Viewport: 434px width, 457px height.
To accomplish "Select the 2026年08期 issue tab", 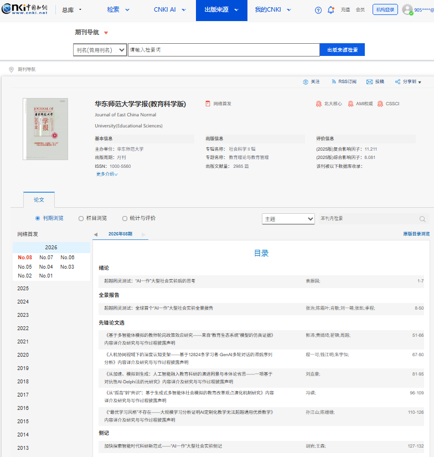I will point(120,234).
